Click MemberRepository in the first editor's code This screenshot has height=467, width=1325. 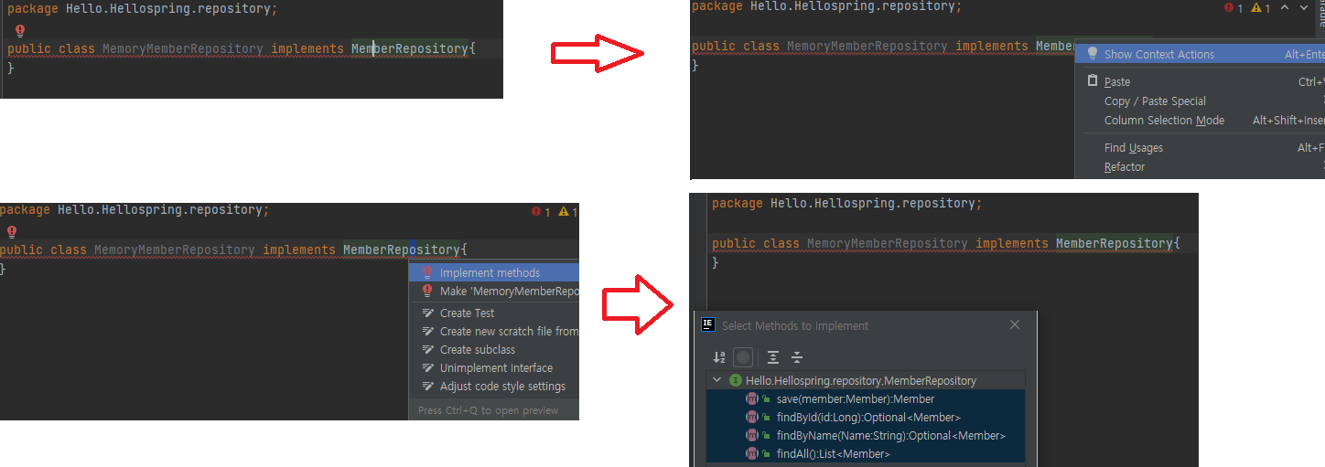click(410, 48)
